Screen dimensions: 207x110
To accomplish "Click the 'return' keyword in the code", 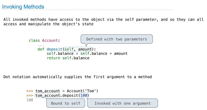I will tap(53, 58).
